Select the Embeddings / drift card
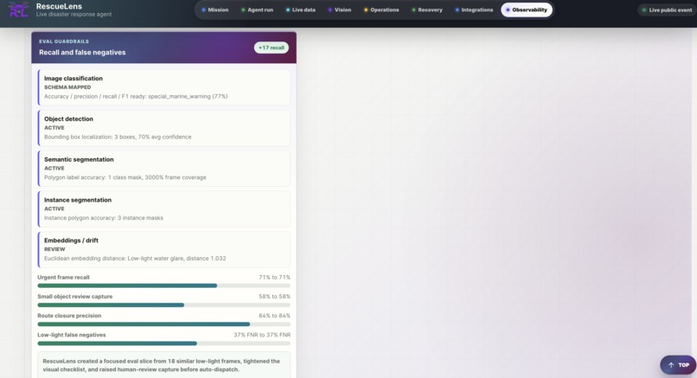Image resolution: width=697 pixels, height=378 pixels. (x=164, y=249)
